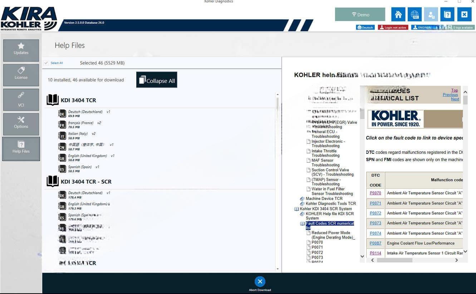This screenshot has width=476, height=294.
Task: Click the KDI 3404 TCR book icon
Action: (x=53, y=100)
